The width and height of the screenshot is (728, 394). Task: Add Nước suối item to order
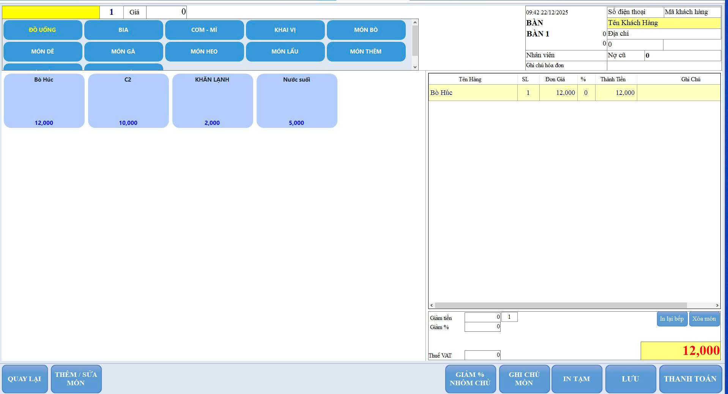296,101
